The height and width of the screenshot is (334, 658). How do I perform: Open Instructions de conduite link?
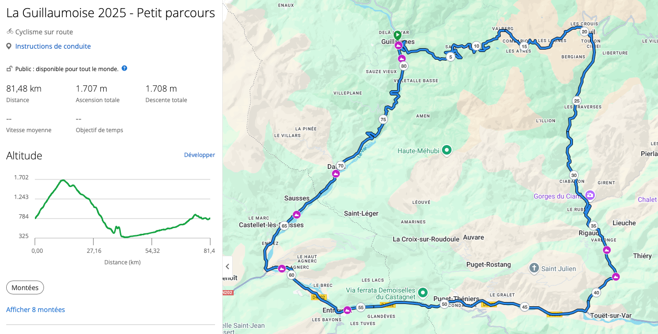(x=53, y=46)
